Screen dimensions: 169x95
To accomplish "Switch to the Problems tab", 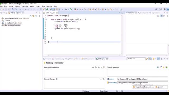I will [57, 59].
